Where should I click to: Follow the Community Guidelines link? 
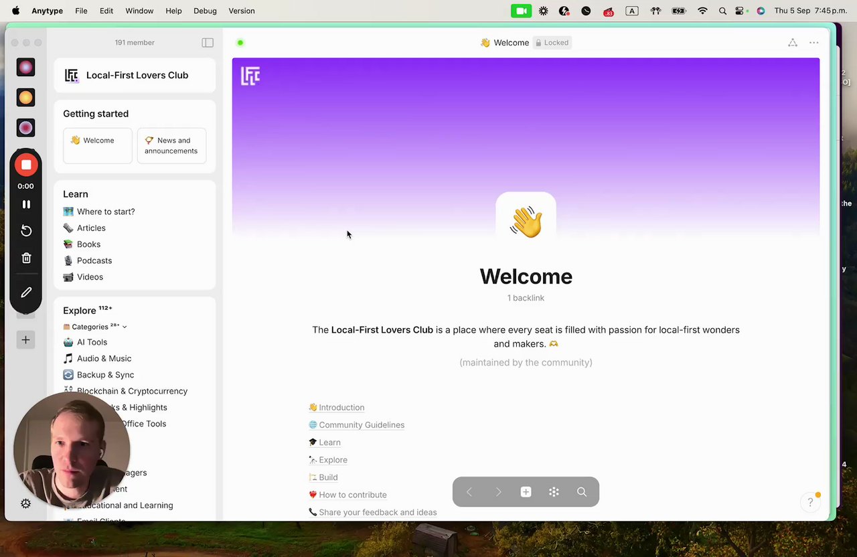click(x=356, y=425)
